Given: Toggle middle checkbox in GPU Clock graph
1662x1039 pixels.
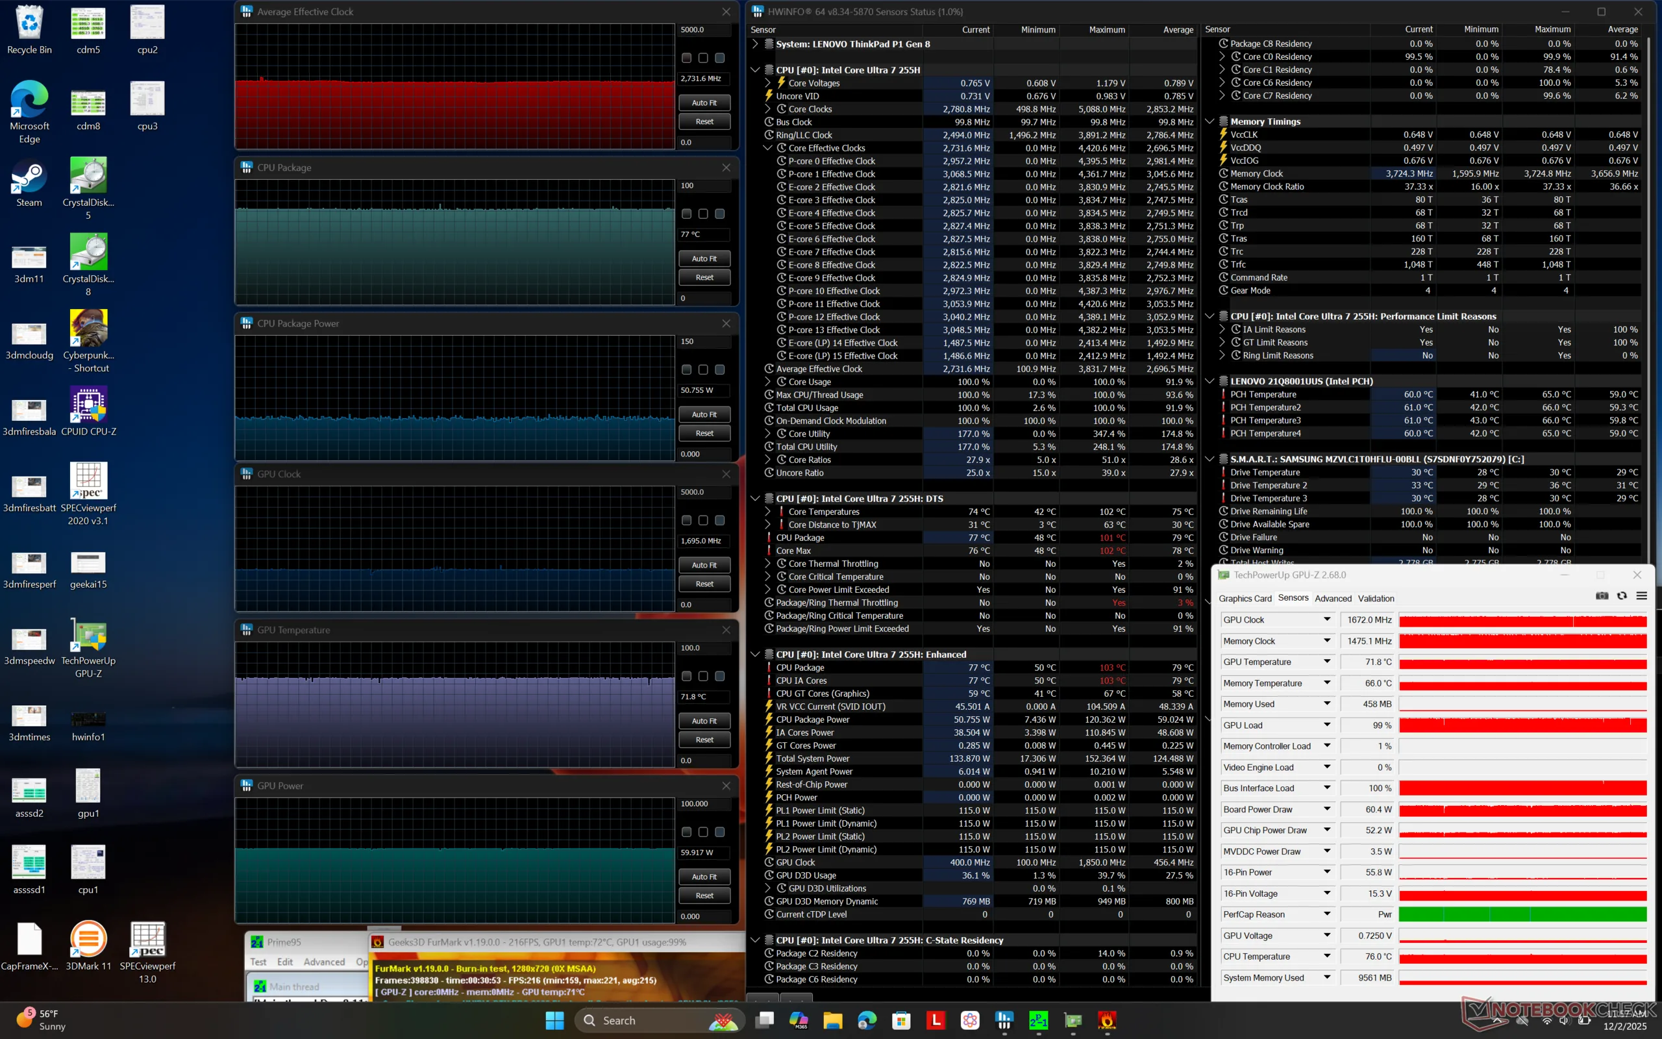Looking at the screenshot, I should click(x=702, y=521).
